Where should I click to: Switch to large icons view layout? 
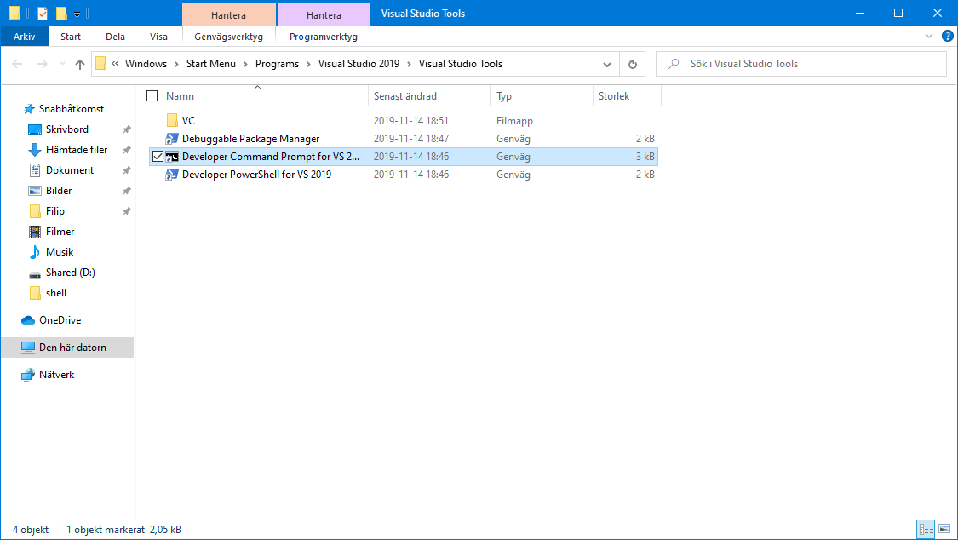[944, 529]
